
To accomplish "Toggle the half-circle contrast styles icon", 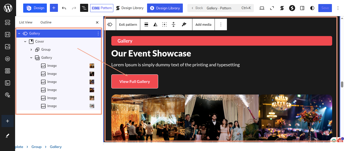I will (312, 8).
